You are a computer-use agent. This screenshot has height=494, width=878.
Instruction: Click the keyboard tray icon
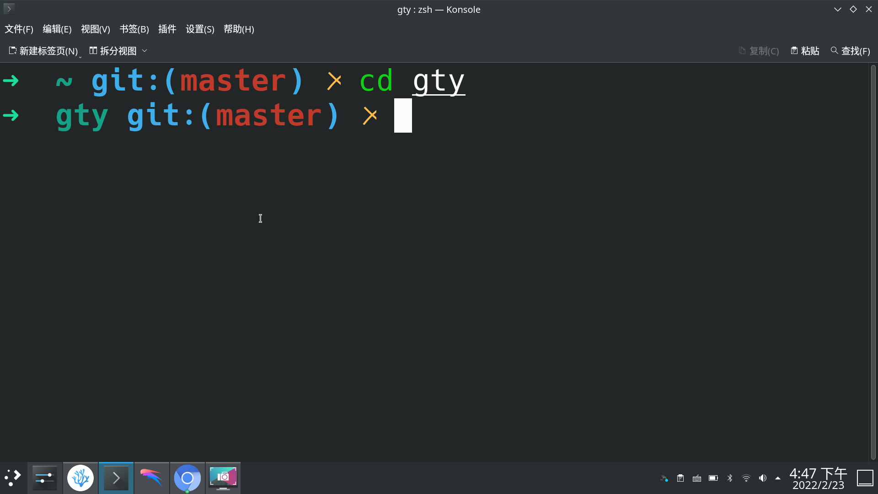click(x=697, y=478)
